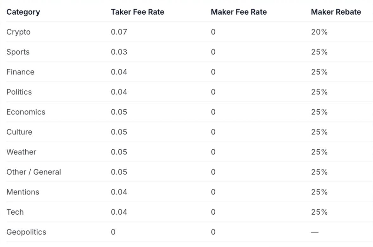Click the Maker Fee Rate header
Viewport: 373px width, 247px height.
point(239,12)
